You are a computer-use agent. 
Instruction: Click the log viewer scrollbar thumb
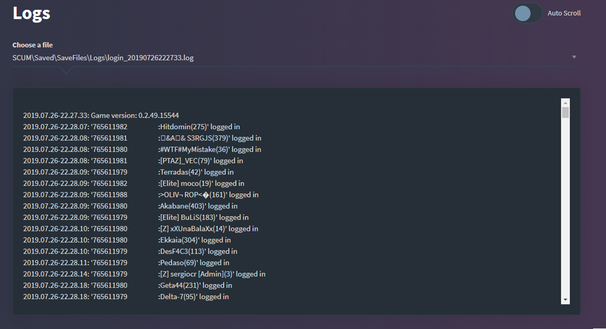(x=565, y=113)
